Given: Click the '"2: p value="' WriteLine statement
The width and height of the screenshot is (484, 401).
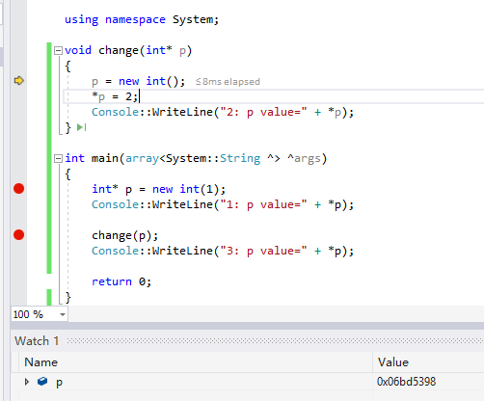Looking at the screenshot, I should click(x=223, y=112).
